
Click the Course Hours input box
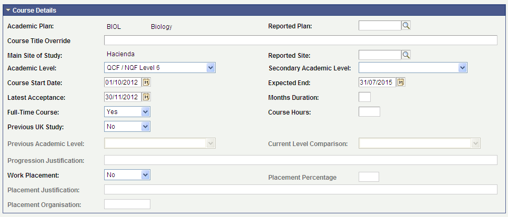[369, 111]
